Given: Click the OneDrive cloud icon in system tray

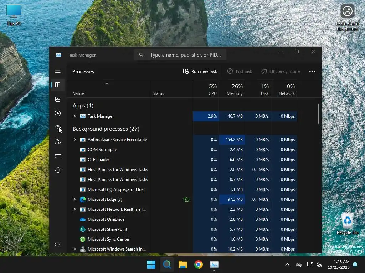Looking at the screenshot, I should coord(299,264).
